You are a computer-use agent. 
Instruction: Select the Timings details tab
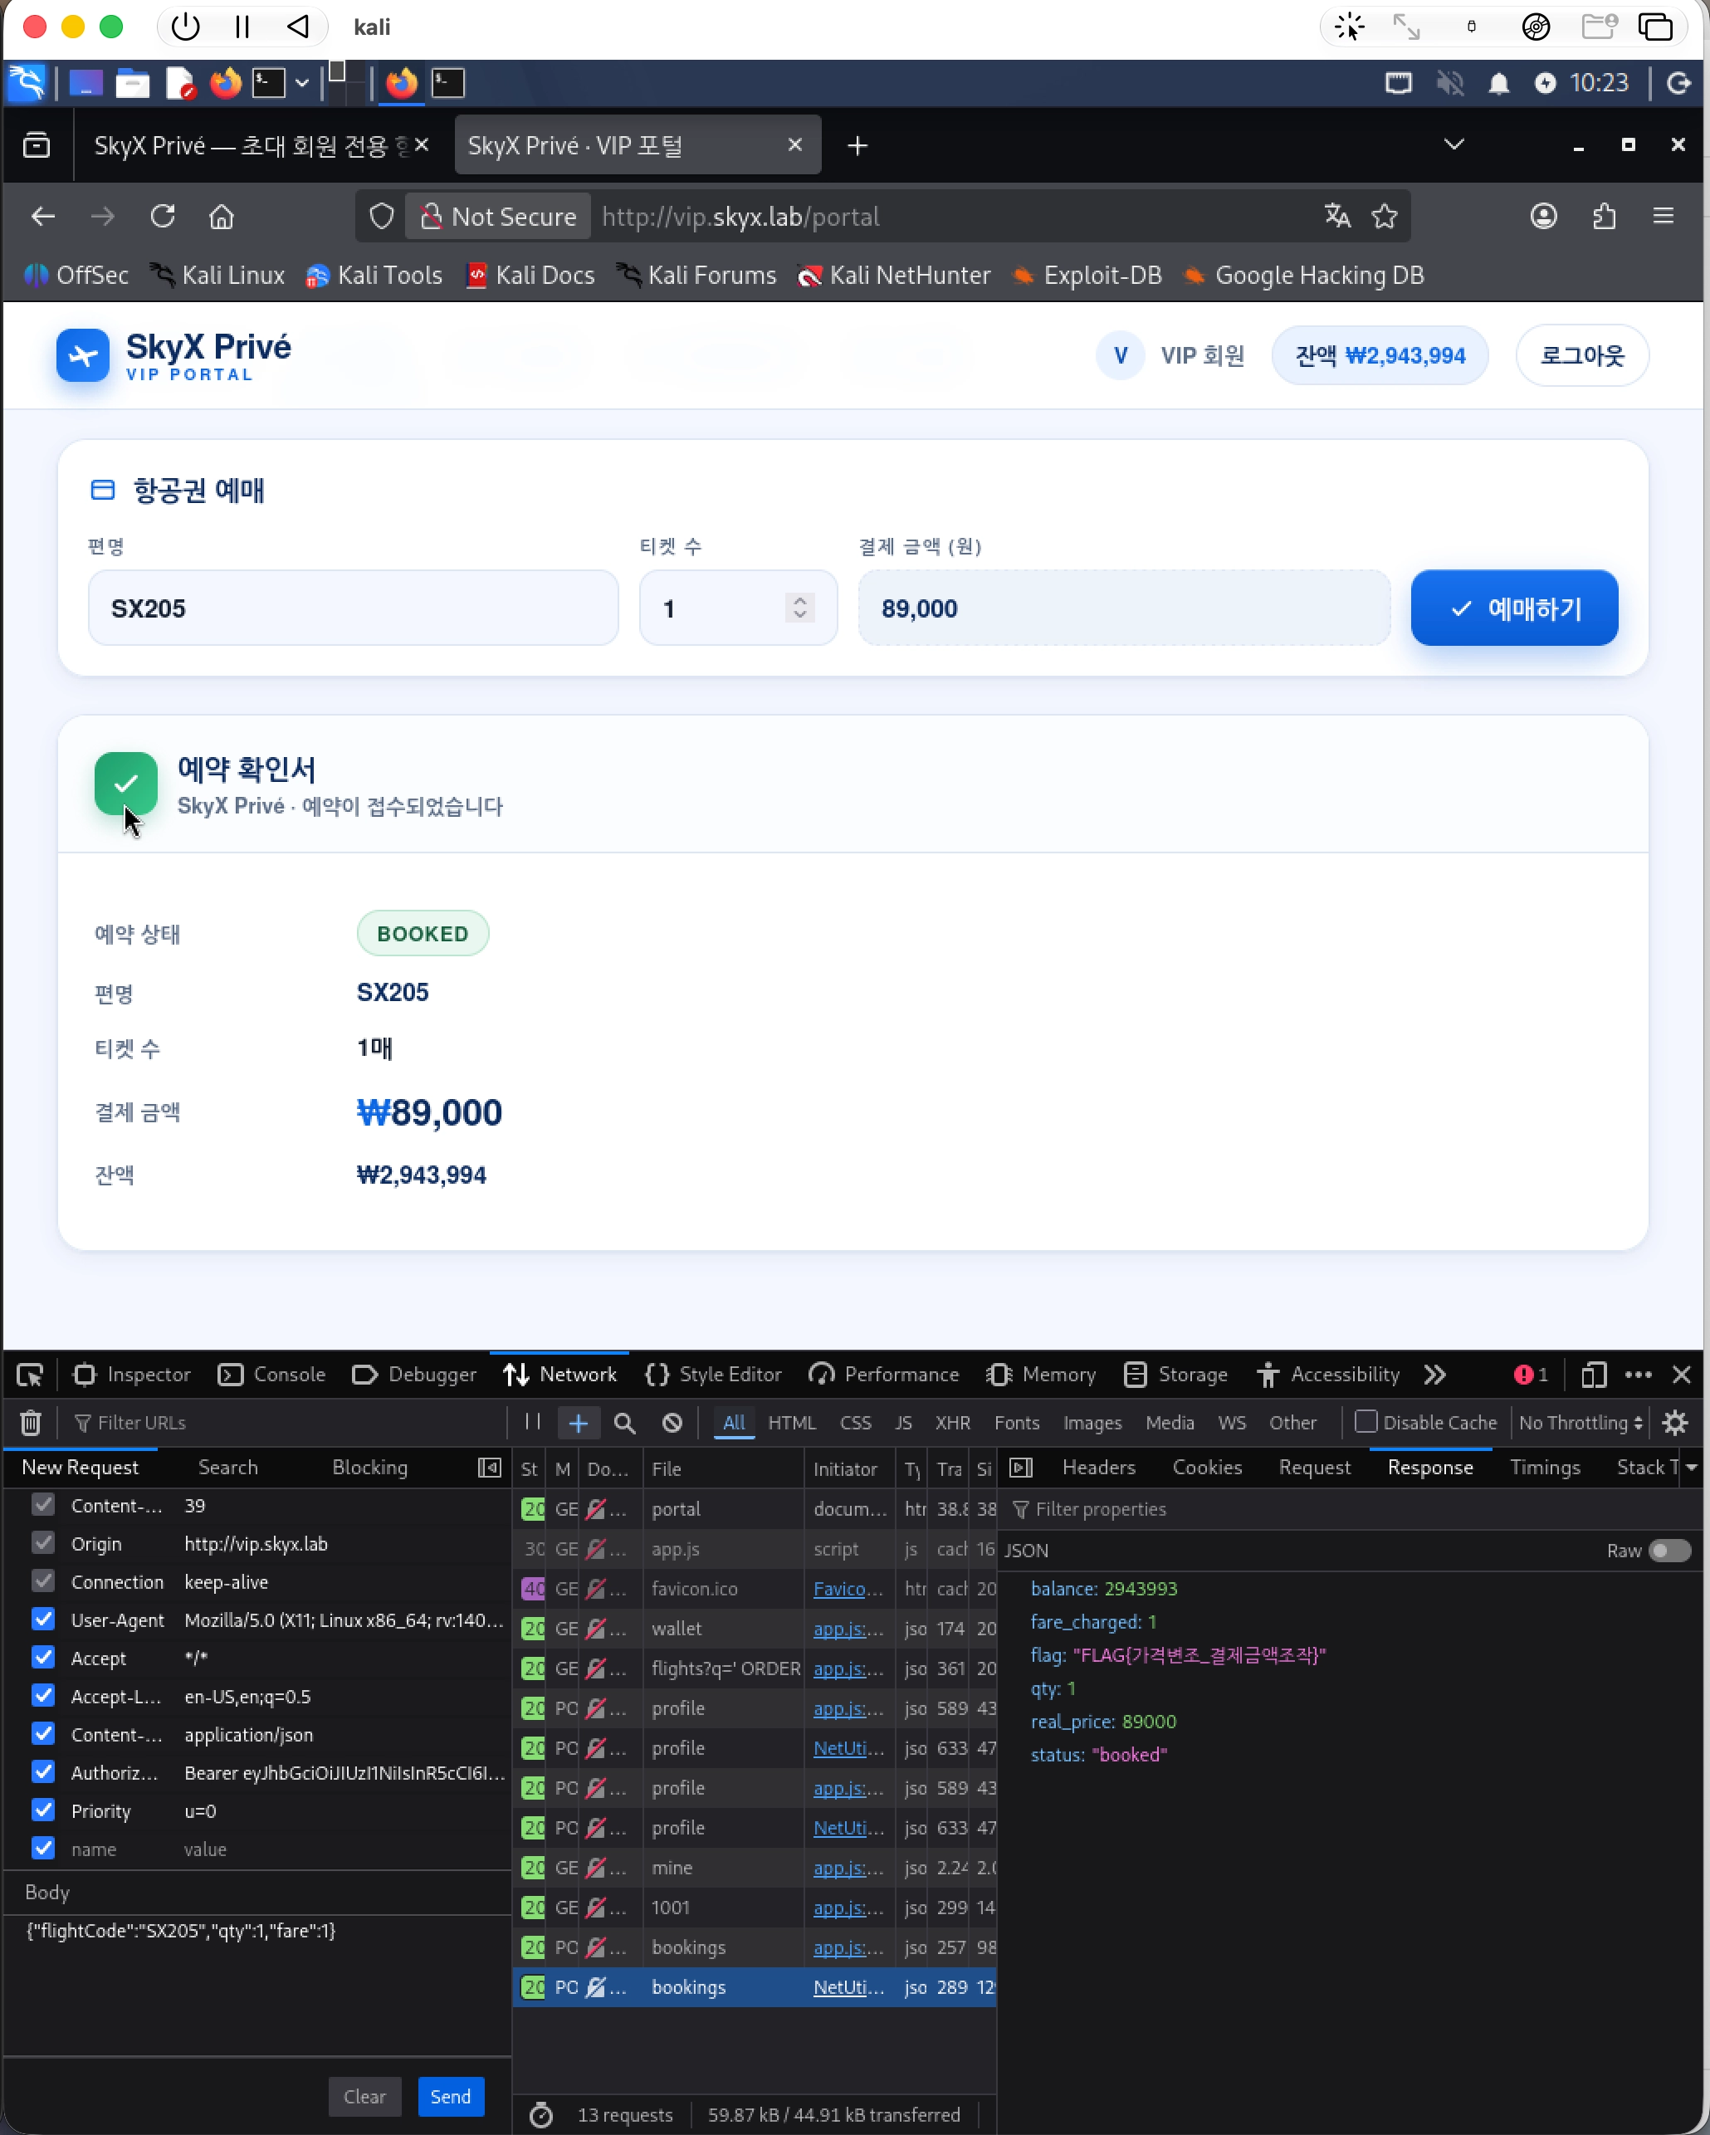(x=1545, y=1468)
